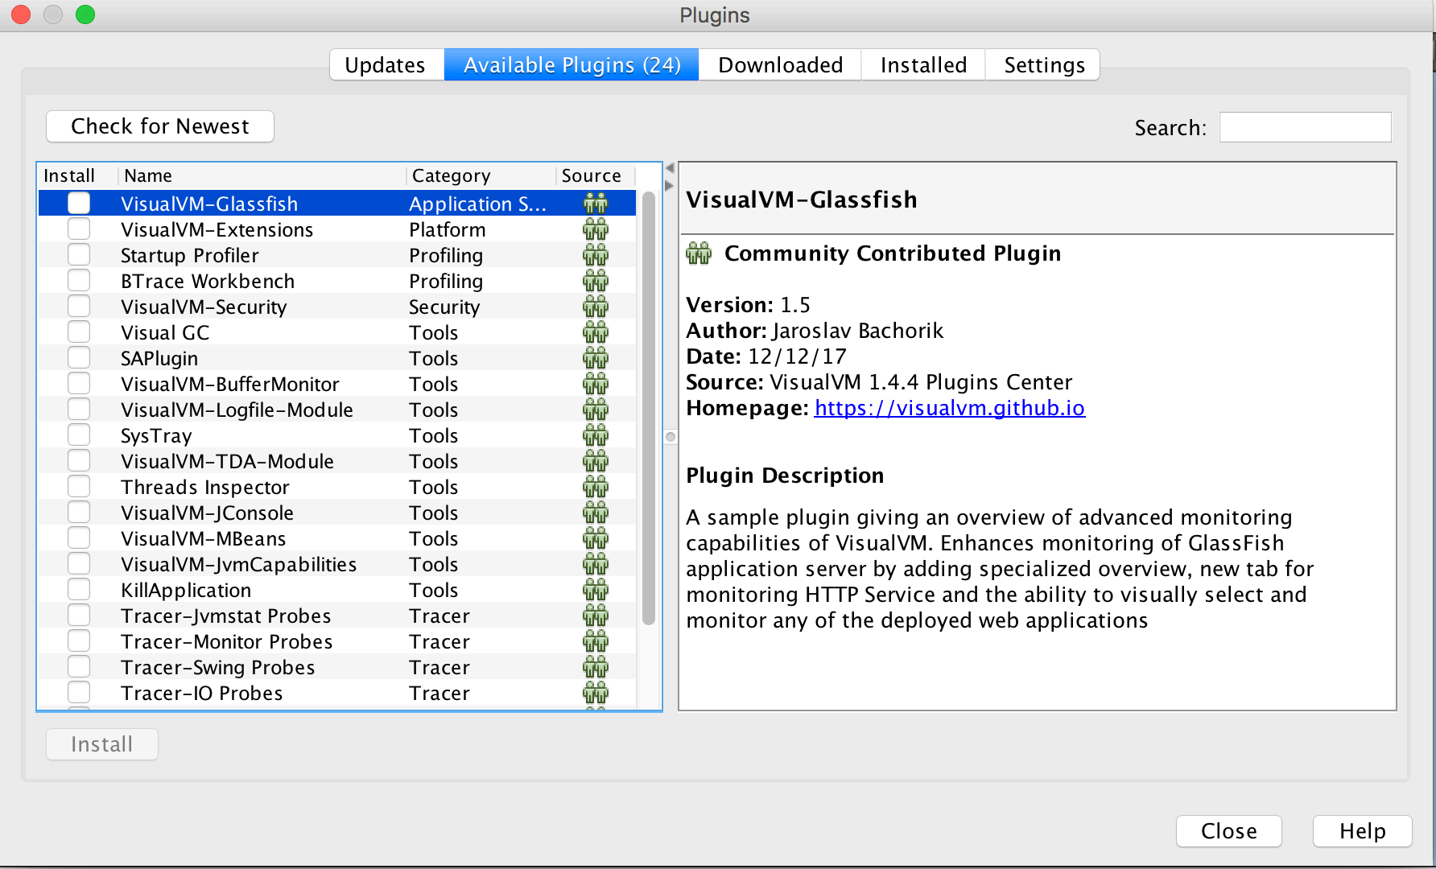The height and width of the screenshot is (869, 1436).
Task: Sort the list by Category column header
Action: [x=481, y=175]
